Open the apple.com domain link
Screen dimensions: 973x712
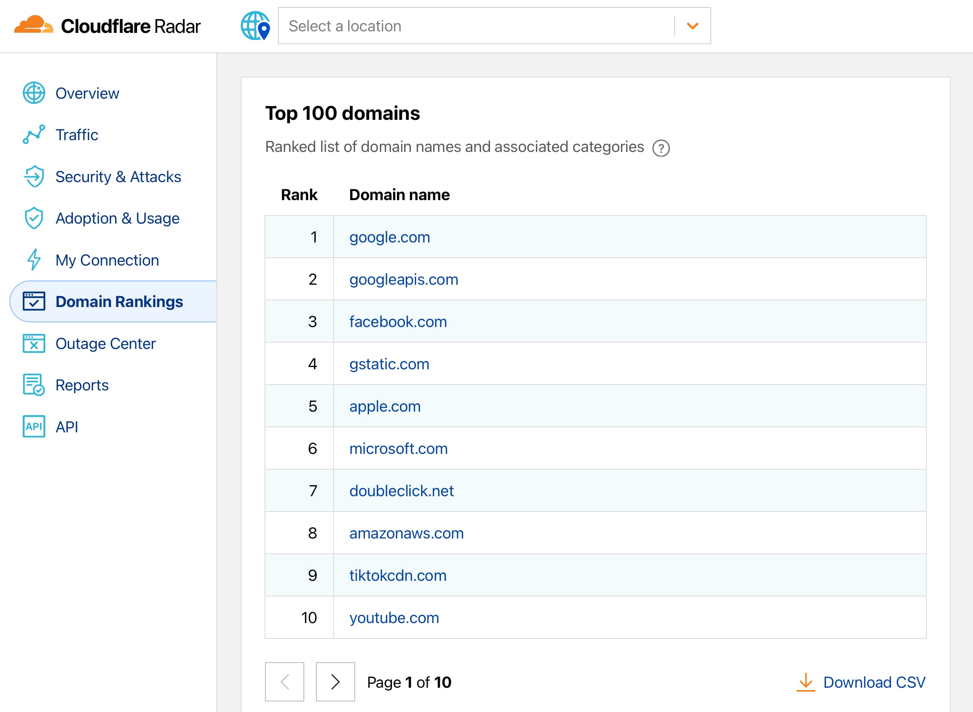(x=385, y=407)
